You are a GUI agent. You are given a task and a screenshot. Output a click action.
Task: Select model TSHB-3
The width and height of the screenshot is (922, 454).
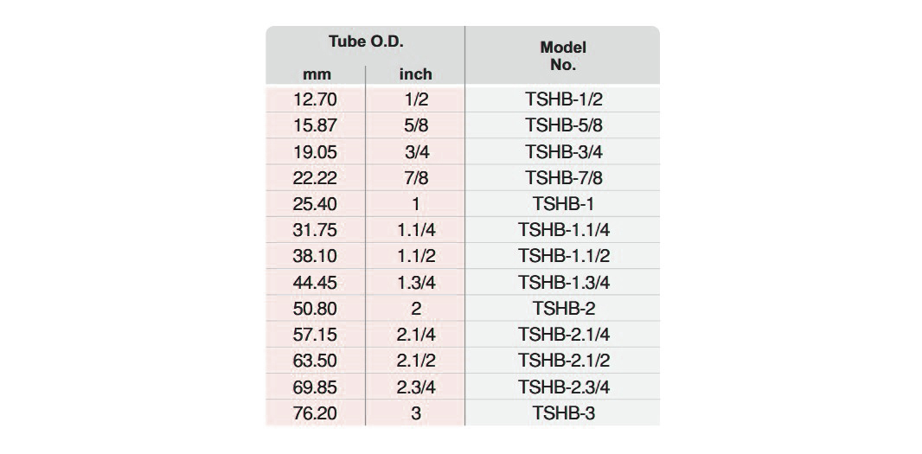click(x=563, y=413)
